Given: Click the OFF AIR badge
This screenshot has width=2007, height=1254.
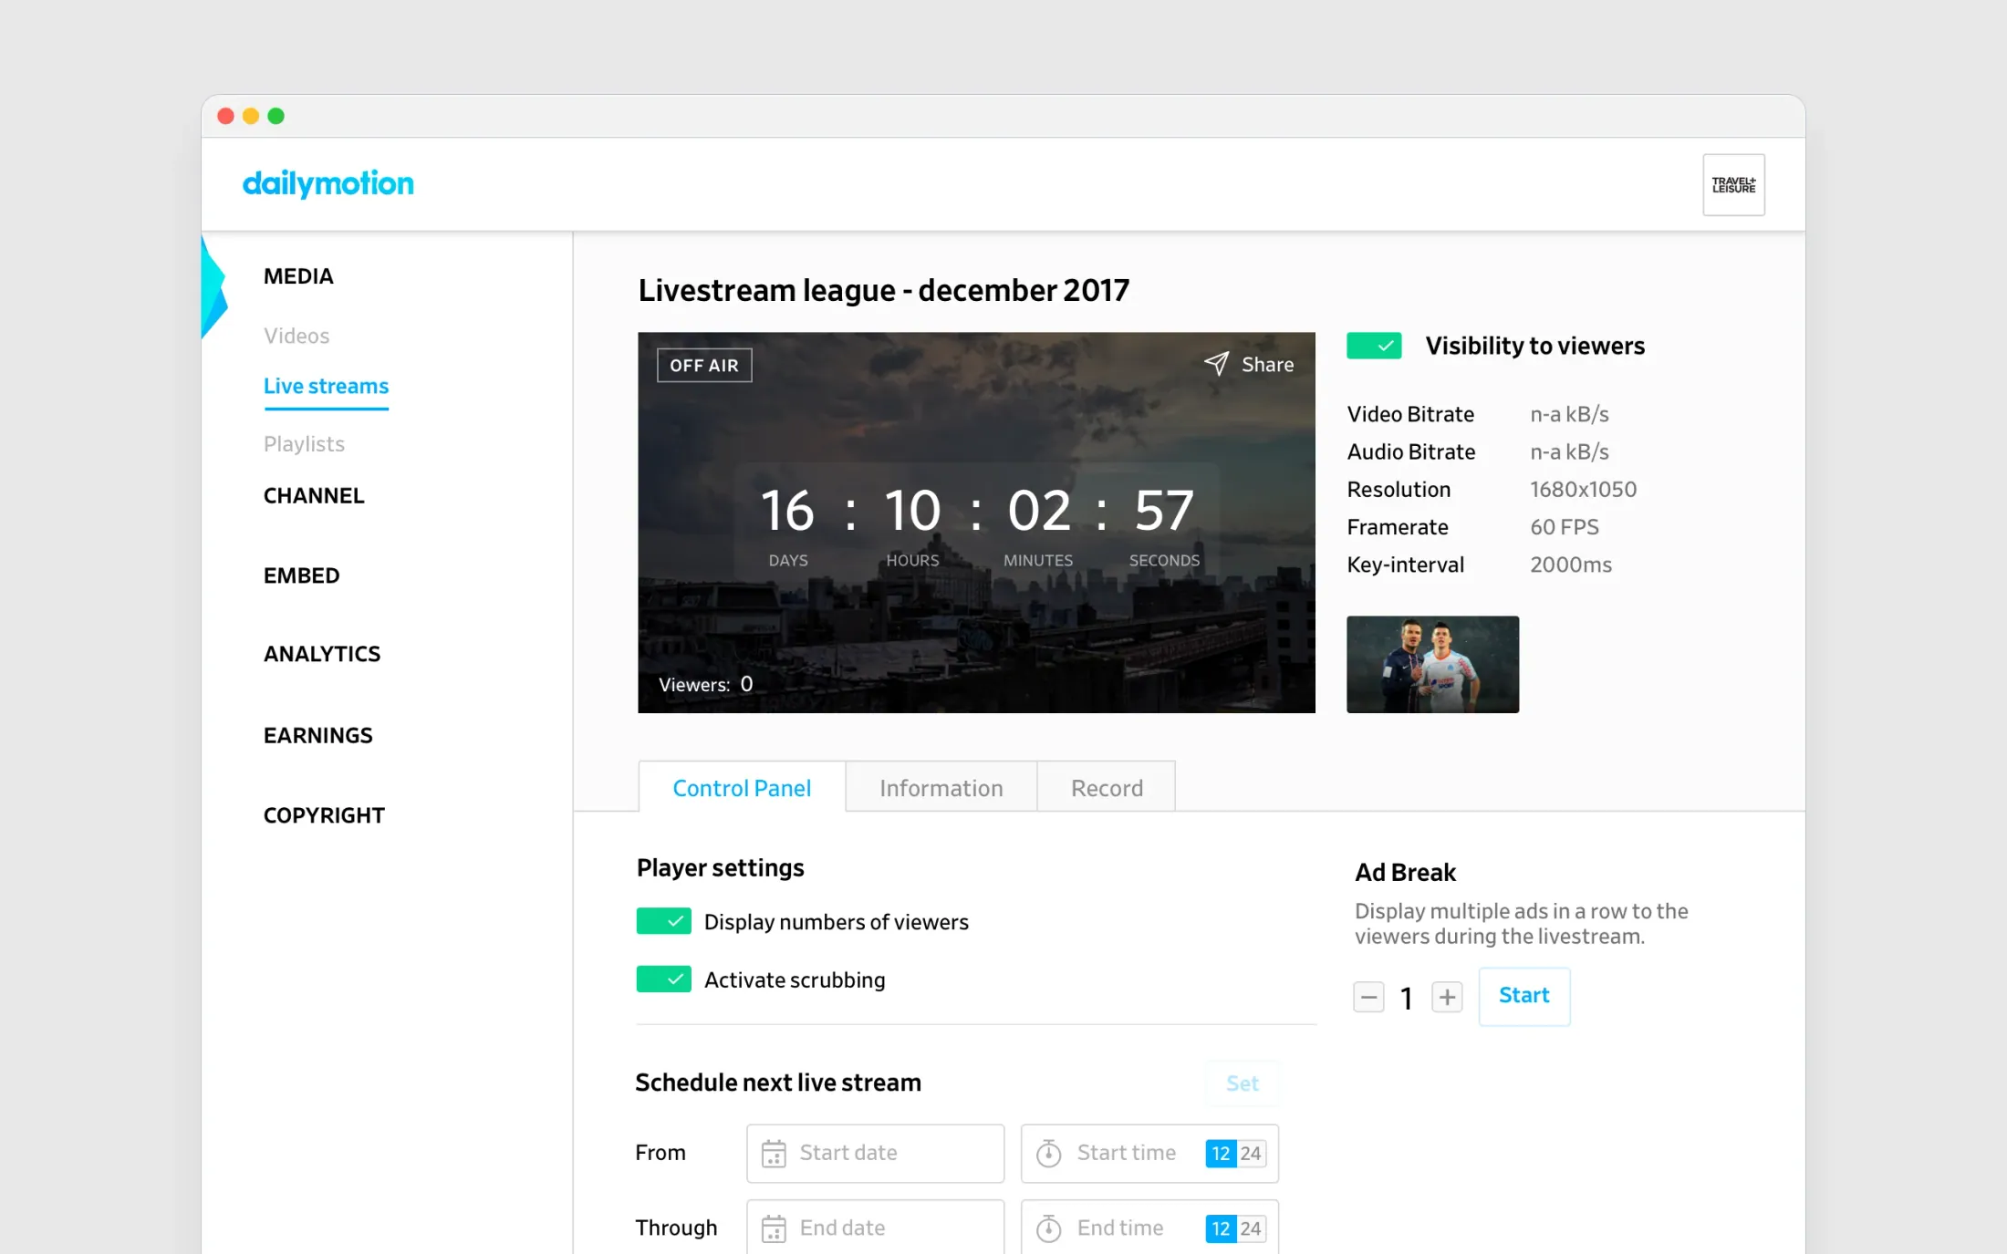Looking at the screenshot, I should click(704, 366).
